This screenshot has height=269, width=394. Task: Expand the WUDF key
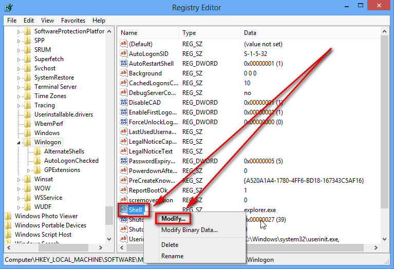pyautogui.click(x=18, y=207)
